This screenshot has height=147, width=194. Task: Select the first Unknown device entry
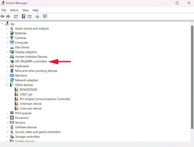(31, 104)
